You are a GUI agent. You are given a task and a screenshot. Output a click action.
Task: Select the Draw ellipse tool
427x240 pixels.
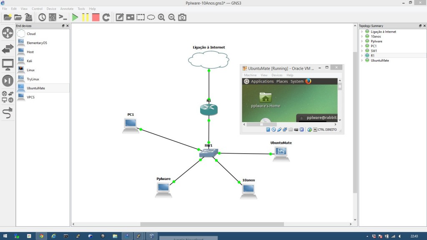(151, 17)
